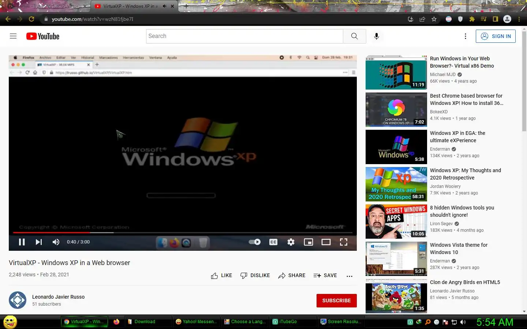
Task: Start voice search with microphone icon
Action: pos(376,36)
